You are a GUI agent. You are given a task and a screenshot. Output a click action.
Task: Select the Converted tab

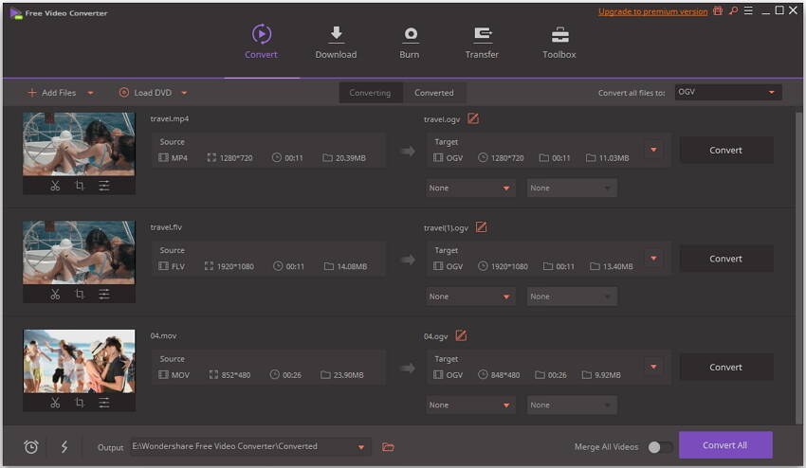(x=434, y=93)
